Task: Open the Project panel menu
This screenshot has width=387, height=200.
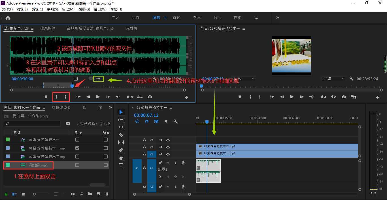Action: [x=44, y=108]
